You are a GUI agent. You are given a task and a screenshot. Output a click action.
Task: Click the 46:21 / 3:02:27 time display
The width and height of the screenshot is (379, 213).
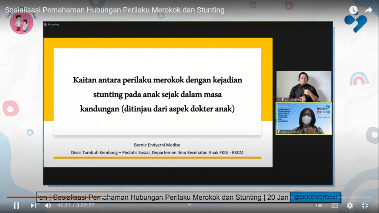tap(76, 206)
